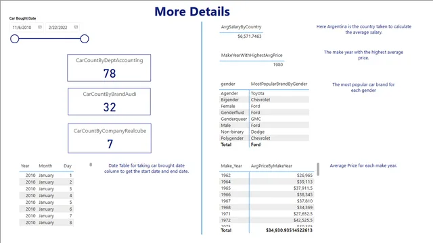The width and height of the screenshot is (433, 243).
Task: Open the start date calendar picker icon
Action: pos(40,27)
